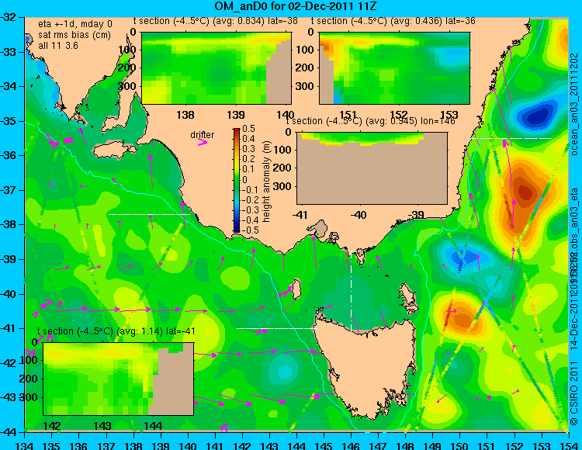This screenshot has width=582, height=450.
Task: Click the magenta drifter arrow legend symbol
Action: [203, 142]
